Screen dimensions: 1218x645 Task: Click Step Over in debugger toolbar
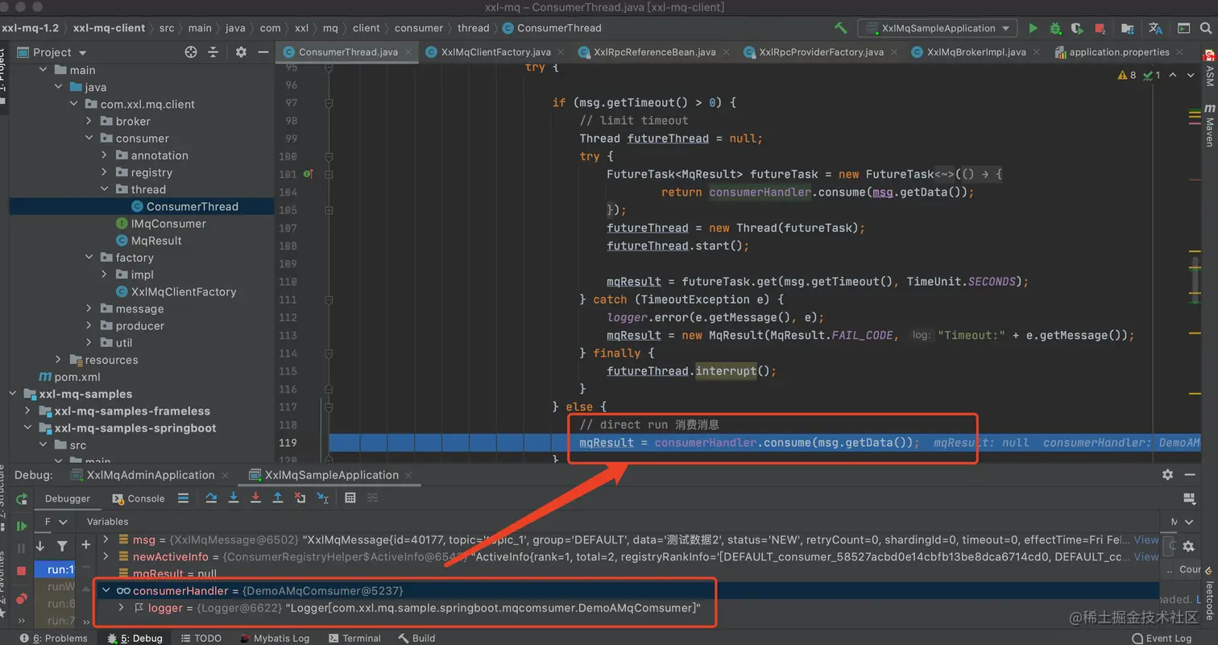(211, 498)
